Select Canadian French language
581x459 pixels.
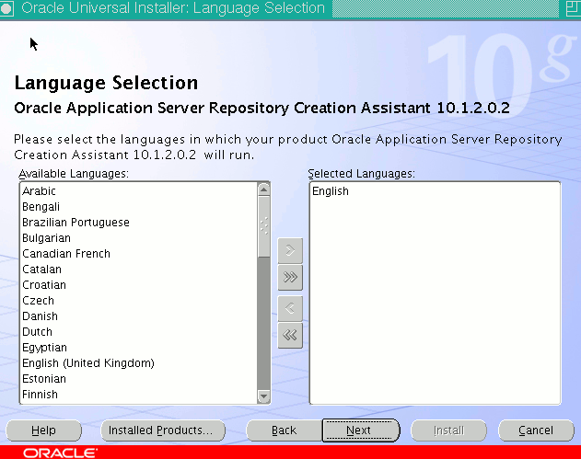pyautogui.click(x=139, y=254)
